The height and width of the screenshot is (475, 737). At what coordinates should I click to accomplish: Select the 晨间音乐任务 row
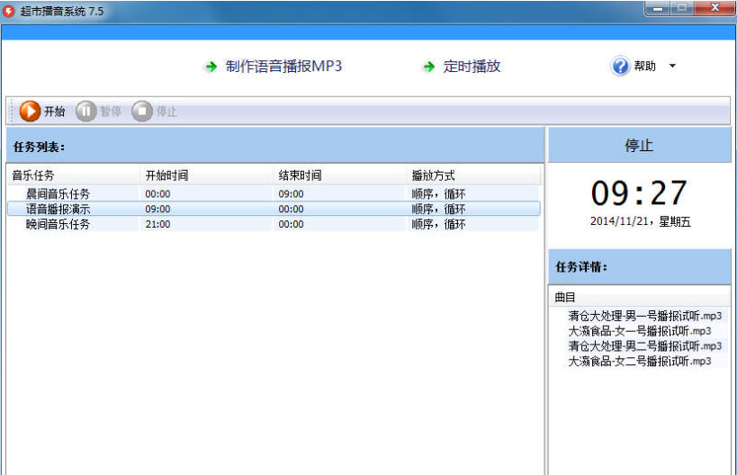(x=274, y=193)
